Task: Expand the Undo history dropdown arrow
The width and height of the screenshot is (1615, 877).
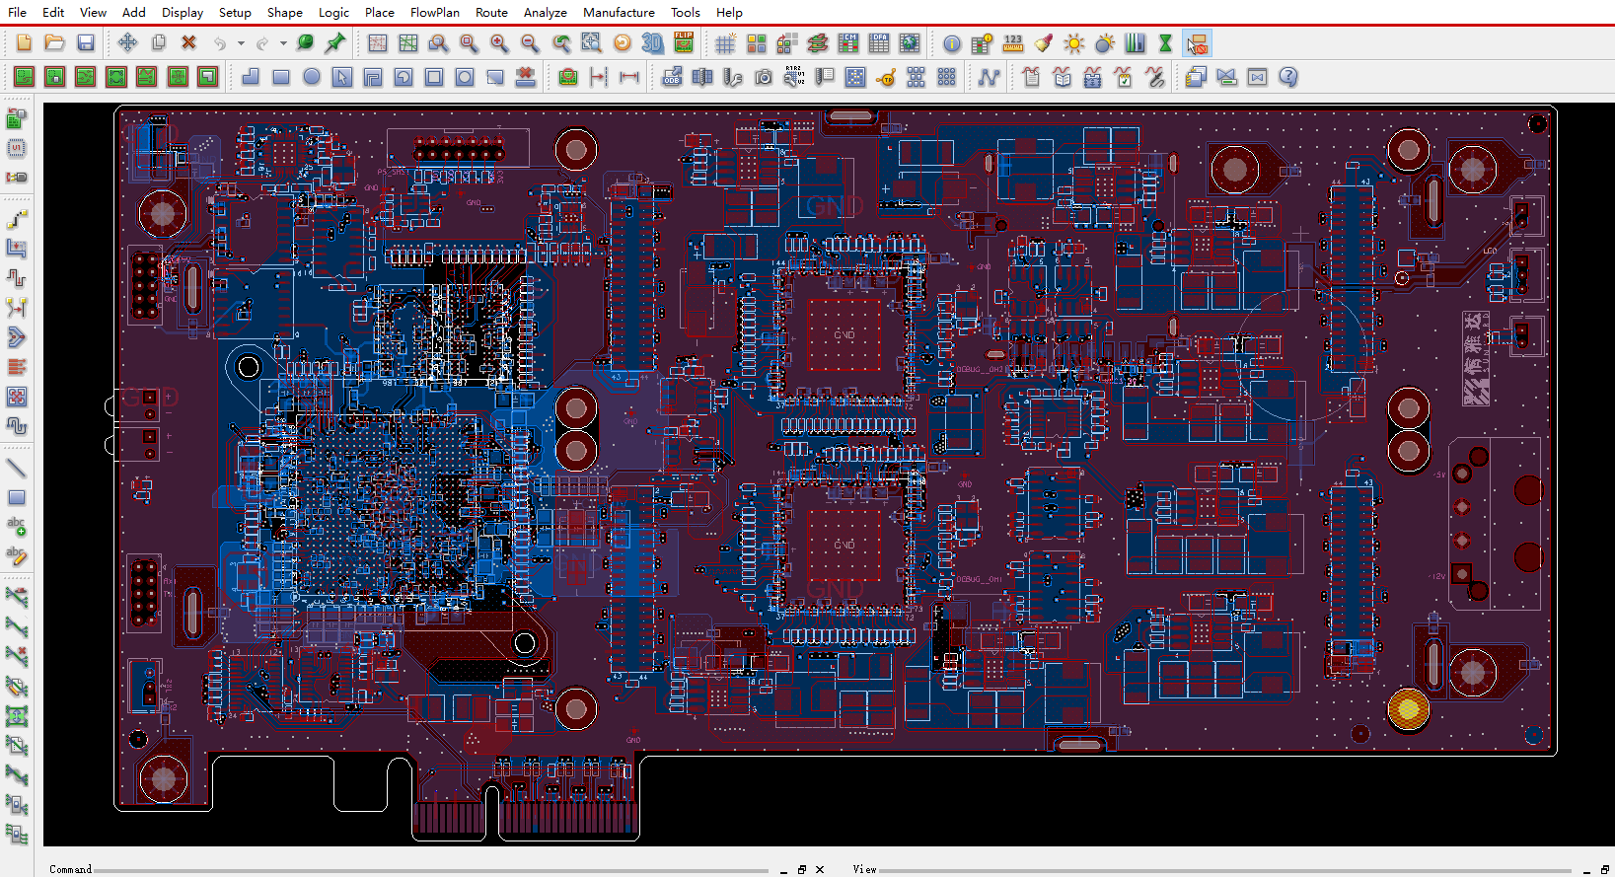Action: click(x=241, y=43)
